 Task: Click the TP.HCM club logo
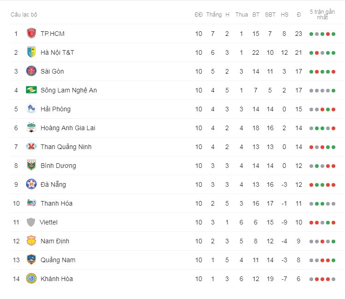point(31,33)
